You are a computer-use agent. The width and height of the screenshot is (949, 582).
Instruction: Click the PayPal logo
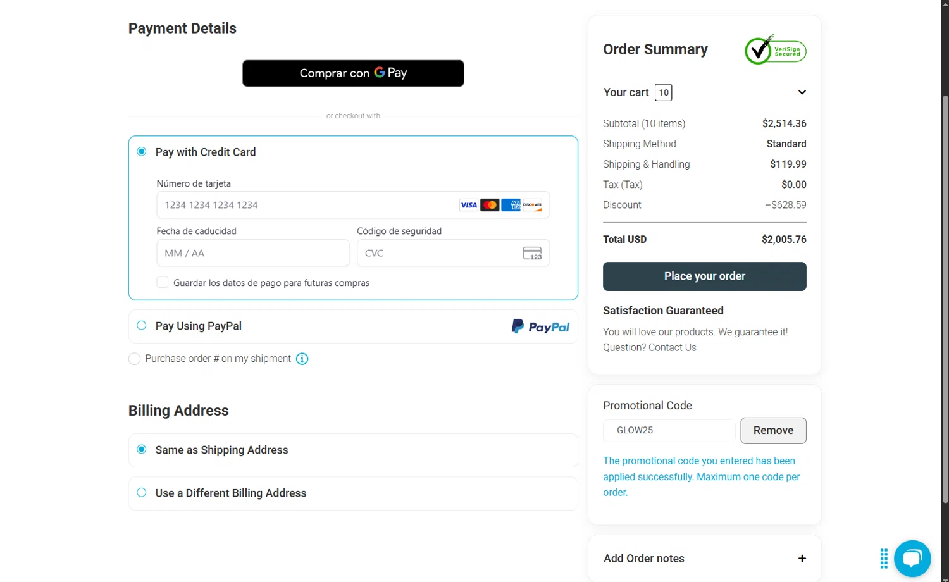[x=540, y=326]
